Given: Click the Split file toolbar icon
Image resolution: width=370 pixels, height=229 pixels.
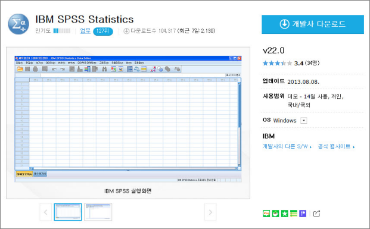Looking at the screenshot, I should (x=129, y=69).
